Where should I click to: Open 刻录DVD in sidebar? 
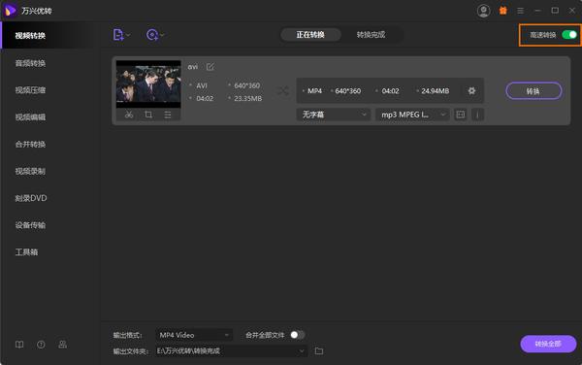[31, 198]
